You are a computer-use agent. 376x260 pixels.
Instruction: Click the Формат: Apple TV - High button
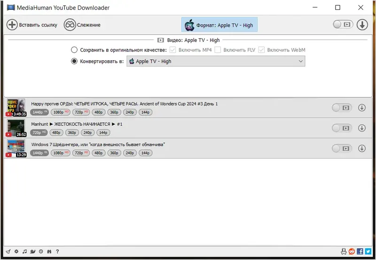click(219, 25)
